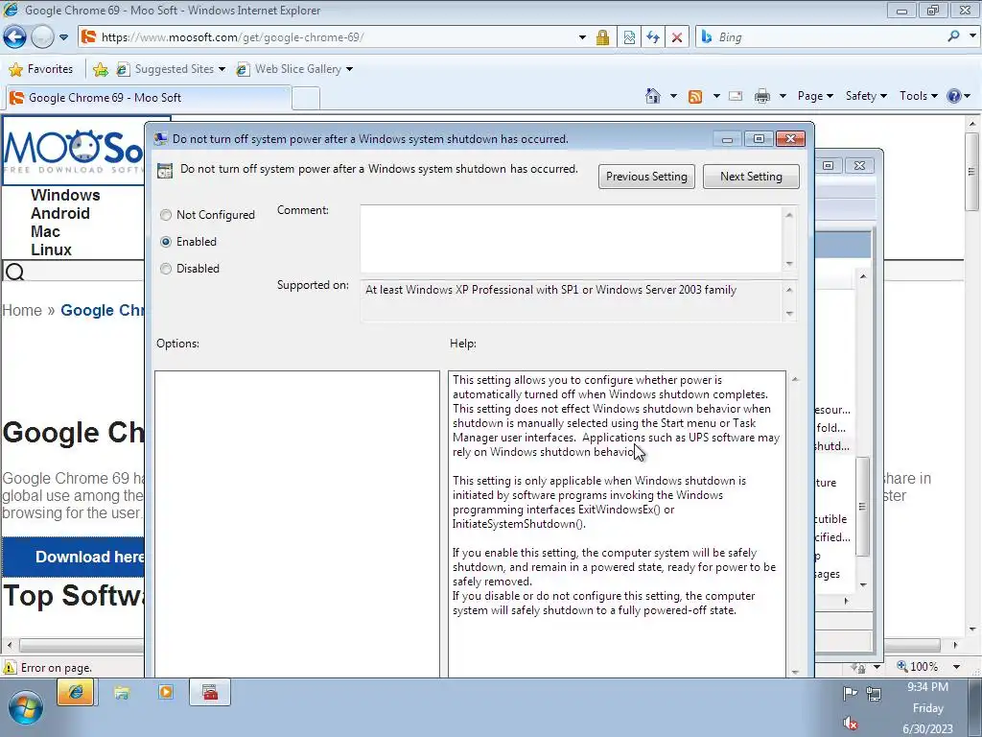Viewport: 982px width, 737px height.
Task: Select the Disabled radio button
Action: pyautogui.click(x=165, y=269)
